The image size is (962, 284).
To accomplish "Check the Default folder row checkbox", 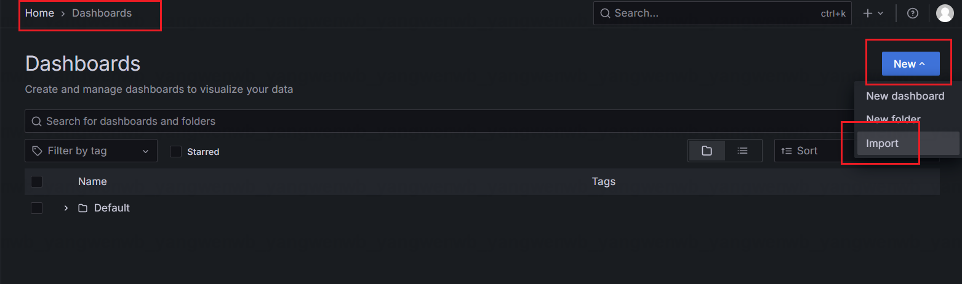I will [37, 208].
